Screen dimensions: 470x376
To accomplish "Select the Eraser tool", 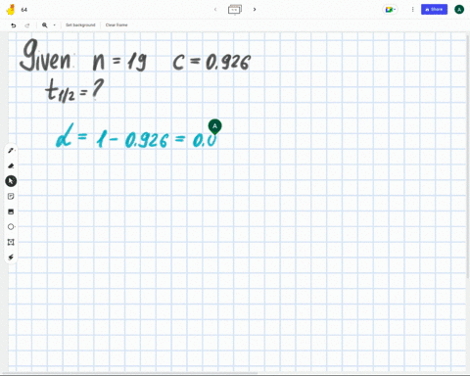I will coord(11,165).
